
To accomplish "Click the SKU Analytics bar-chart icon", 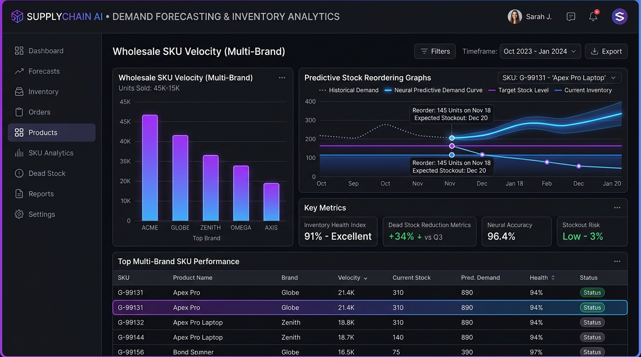I will 19,153.
